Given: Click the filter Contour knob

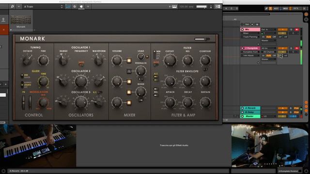Looking at the screenshot, I should [205, 60].
